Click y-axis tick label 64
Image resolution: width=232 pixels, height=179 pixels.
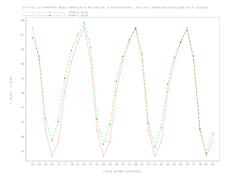(22, 35)
